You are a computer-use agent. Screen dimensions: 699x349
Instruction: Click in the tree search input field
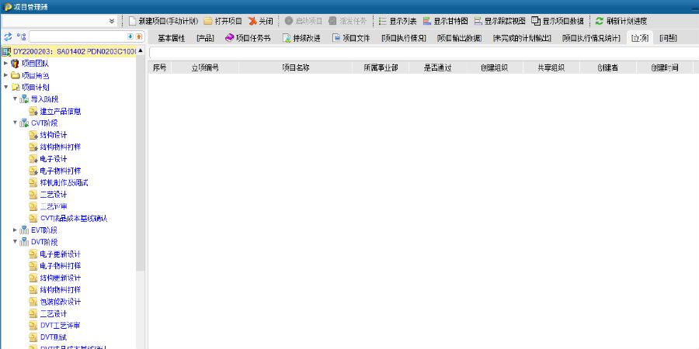click(78, 37)
